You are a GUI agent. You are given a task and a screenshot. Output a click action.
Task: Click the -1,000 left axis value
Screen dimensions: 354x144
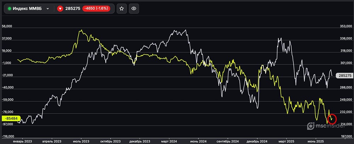[x=7, y=63]
